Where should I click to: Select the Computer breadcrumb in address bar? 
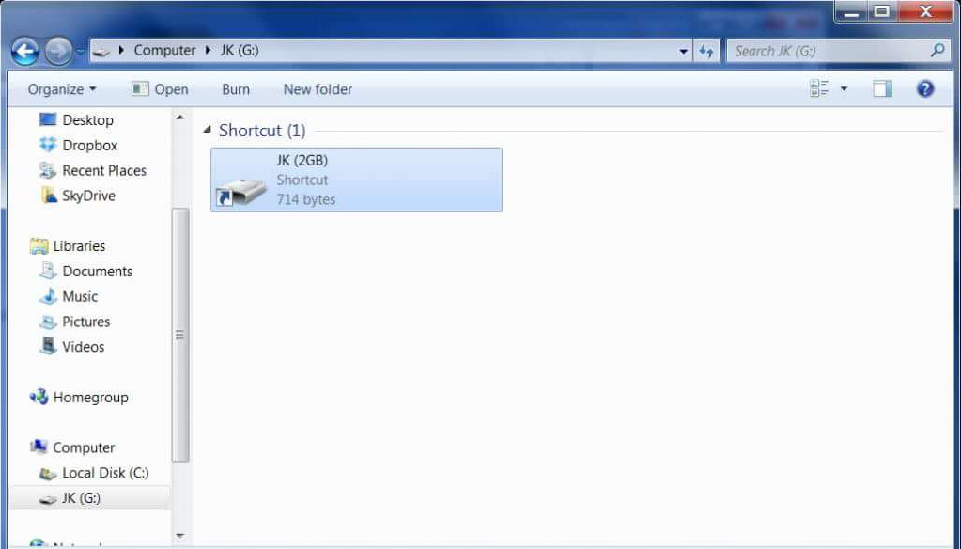[164, 51]
